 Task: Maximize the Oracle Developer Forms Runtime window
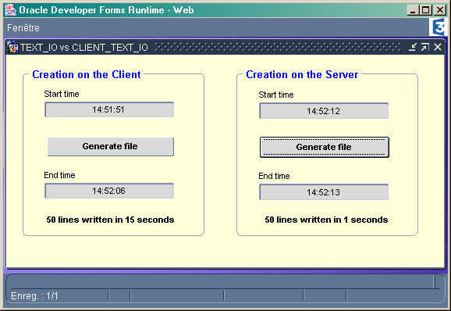[426, 10]
